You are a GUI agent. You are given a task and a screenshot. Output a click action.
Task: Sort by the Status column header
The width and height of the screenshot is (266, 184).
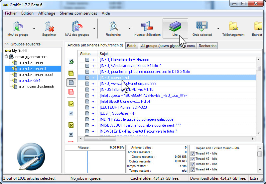(88, 54)
